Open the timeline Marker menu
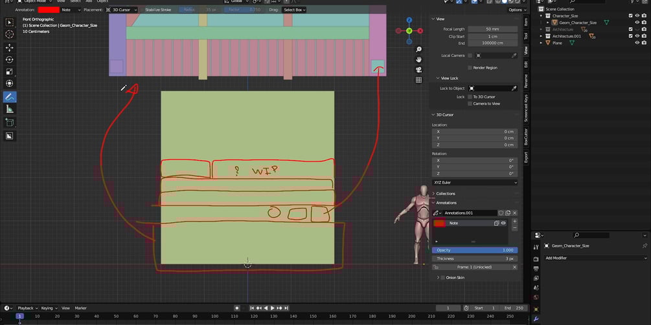651x325 pixels. click(80, 308)
